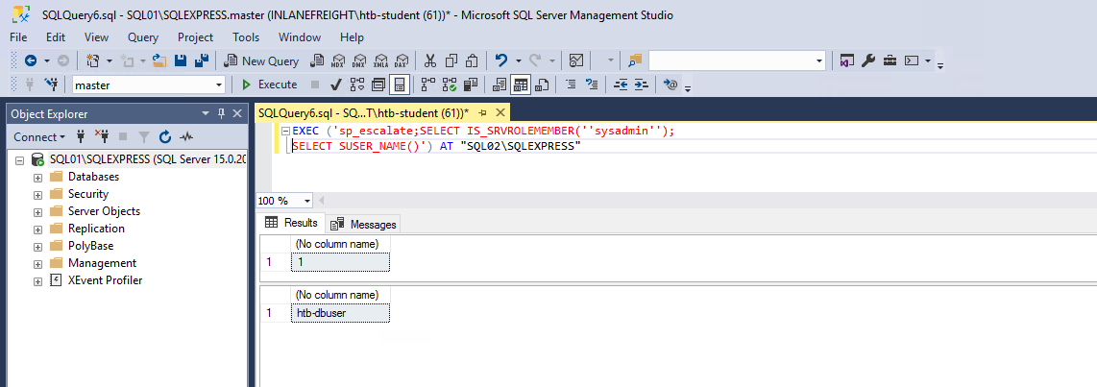This screenshot has height=387, width=1097.
Task: Open the master database dropdown
Action: coord(219,85)
